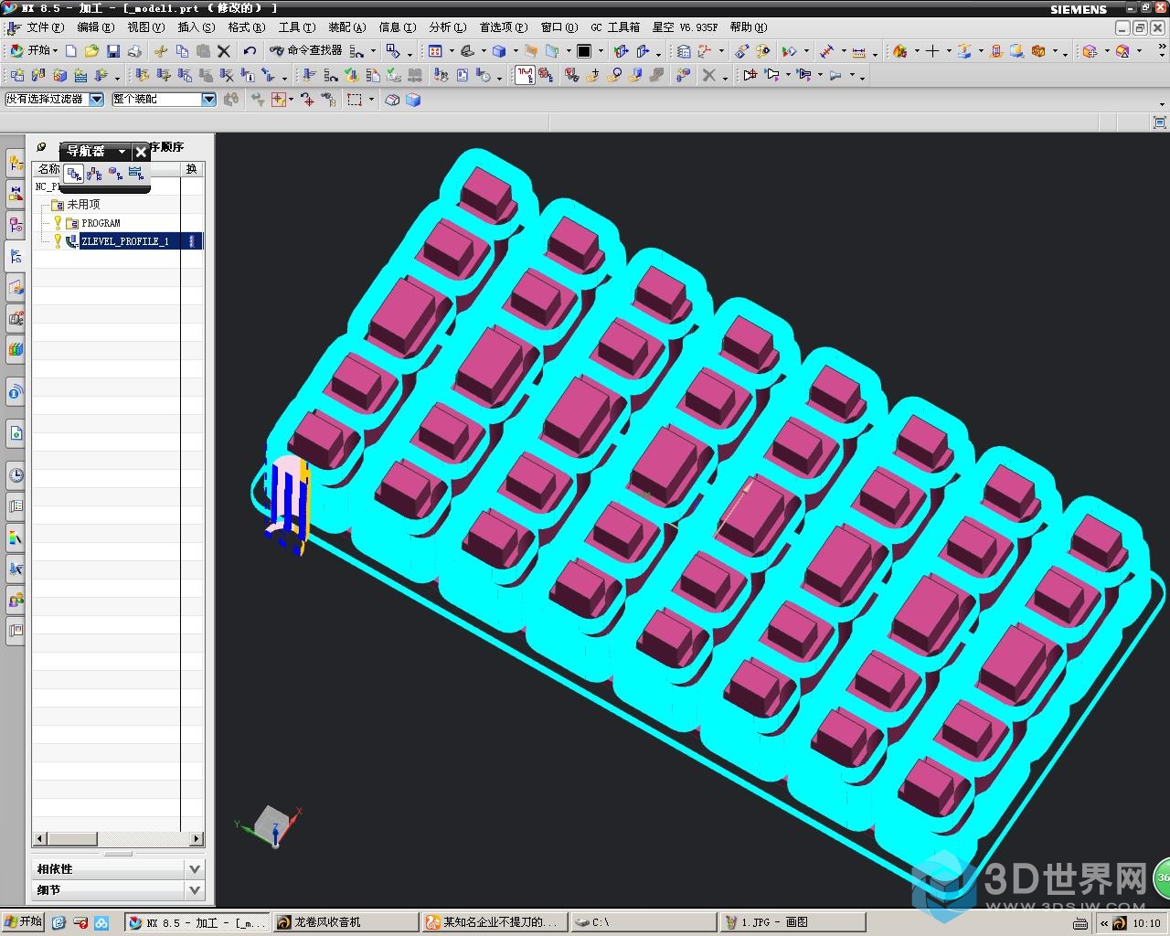Click the navigator horizontal scrollbar left arrow

click(39, 838)
